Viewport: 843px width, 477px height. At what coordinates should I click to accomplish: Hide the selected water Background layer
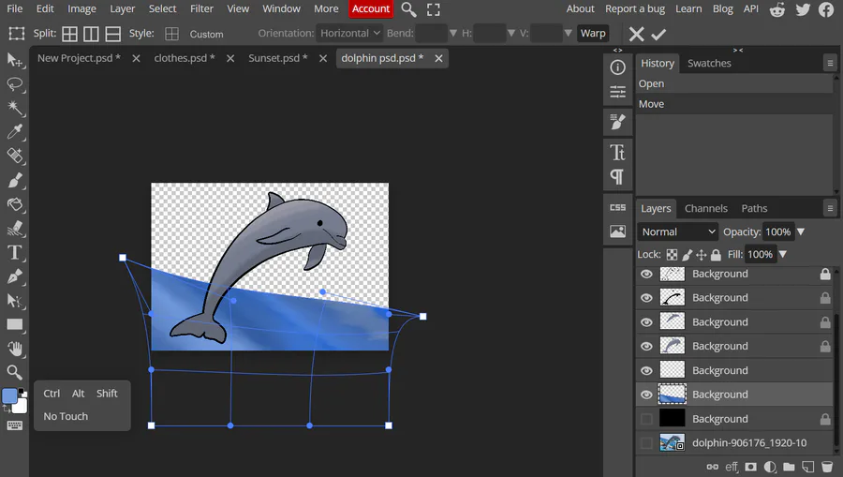tap(646, 395)
